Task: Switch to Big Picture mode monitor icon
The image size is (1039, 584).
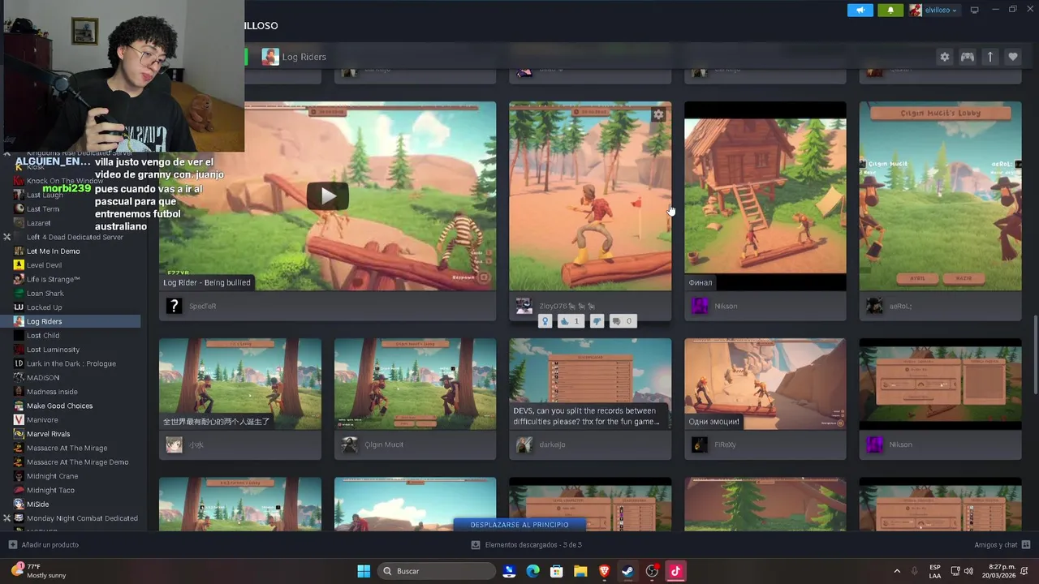Action: point(974,11)
